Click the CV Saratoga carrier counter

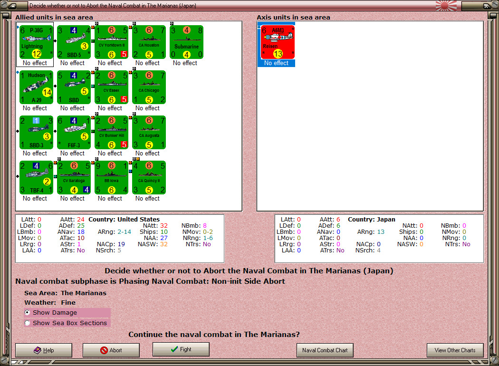pyautogui.click(x=74, y=178)
